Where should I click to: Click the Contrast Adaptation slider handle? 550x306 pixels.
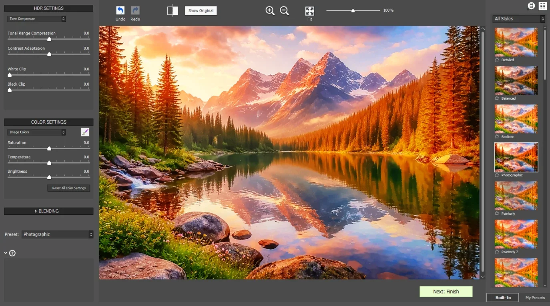(49, 54)
